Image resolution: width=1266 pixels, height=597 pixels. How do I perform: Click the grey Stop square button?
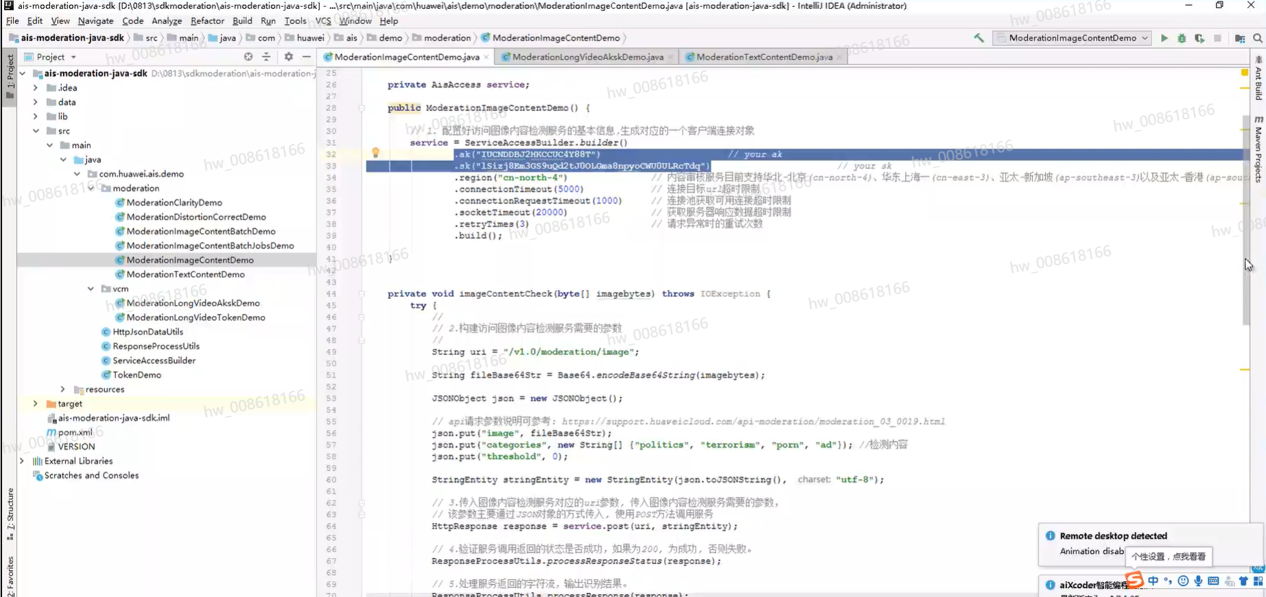coord(1217,38)
